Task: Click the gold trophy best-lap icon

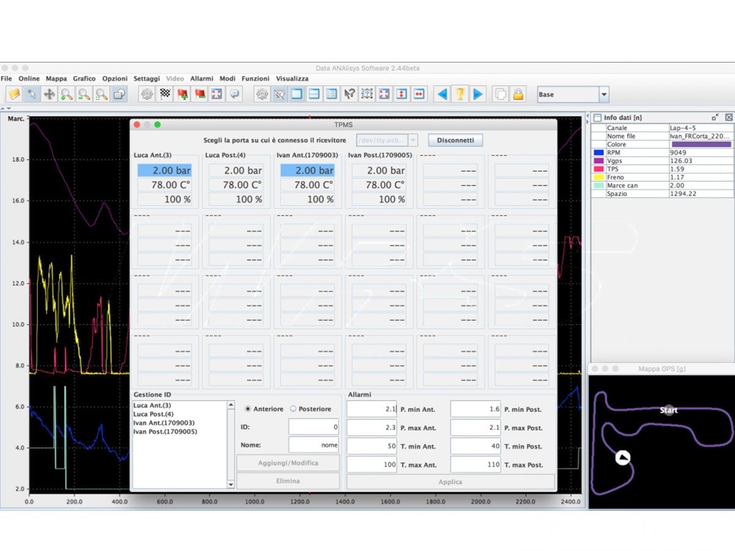Action: click(459, 94)
